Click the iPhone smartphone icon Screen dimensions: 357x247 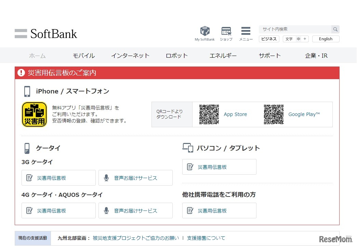point(27,91)
